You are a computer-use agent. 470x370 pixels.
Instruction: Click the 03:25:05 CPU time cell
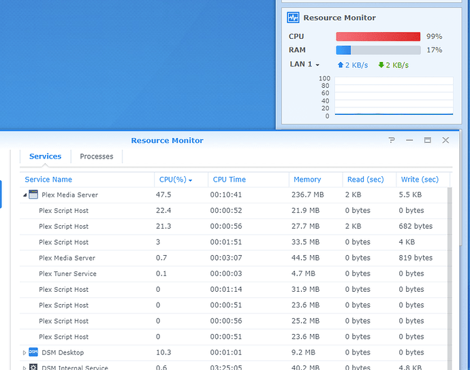[x=225, y=367]
